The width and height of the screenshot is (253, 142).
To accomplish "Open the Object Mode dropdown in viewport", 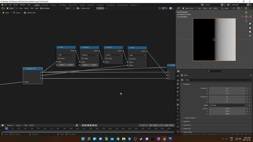I will 189,8.
